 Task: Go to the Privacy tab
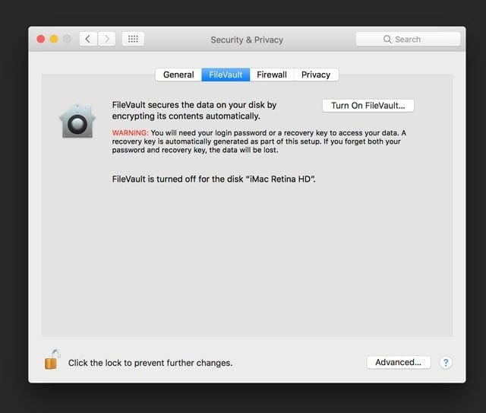tap(316, 75)
